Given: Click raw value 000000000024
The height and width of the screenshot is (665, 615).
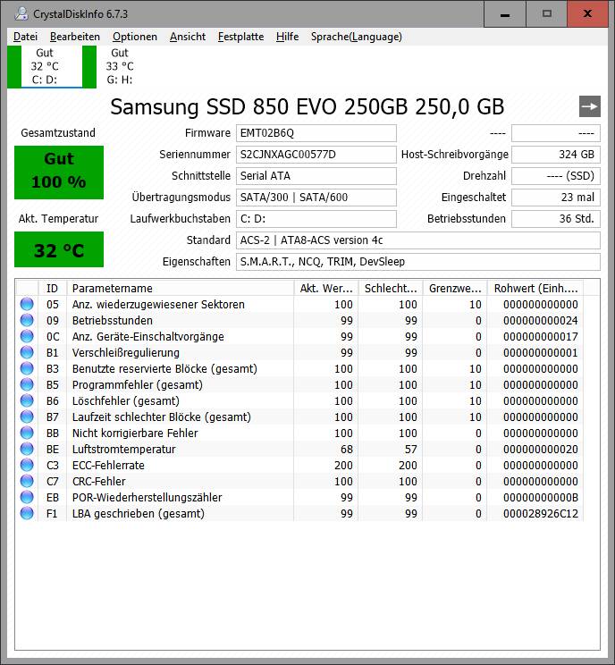Looking at the screenshot, I should (541, 321).
